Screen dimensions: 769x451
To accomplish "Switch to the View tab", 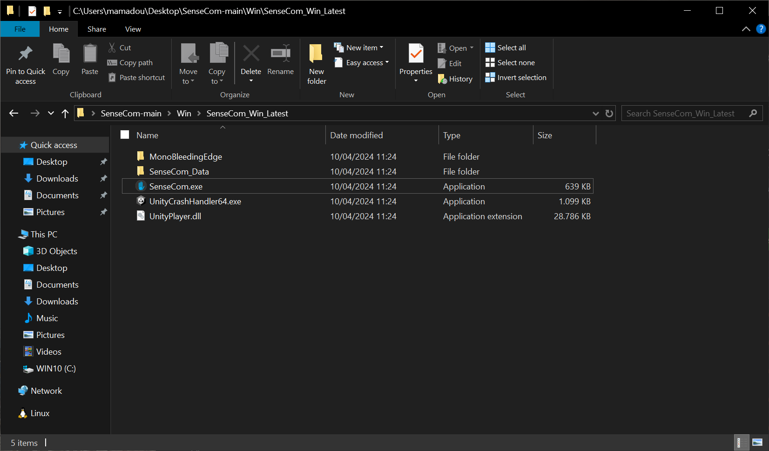I will pos(133,29).
